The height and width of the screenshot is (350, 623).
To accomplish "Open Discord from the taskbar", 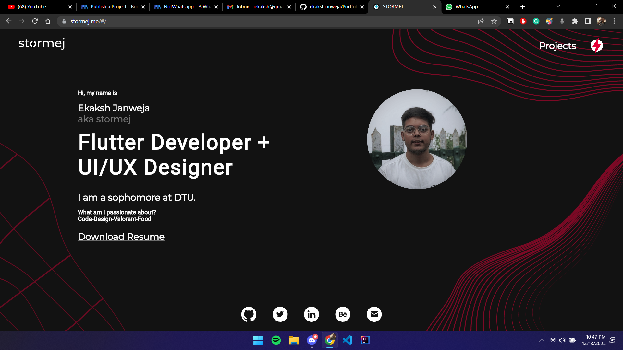I will click(x=312, y=340).
